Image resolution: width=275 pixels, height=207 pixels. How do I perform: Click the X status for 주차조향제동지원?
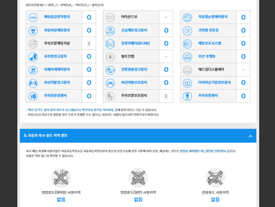(x=89, y=43)
